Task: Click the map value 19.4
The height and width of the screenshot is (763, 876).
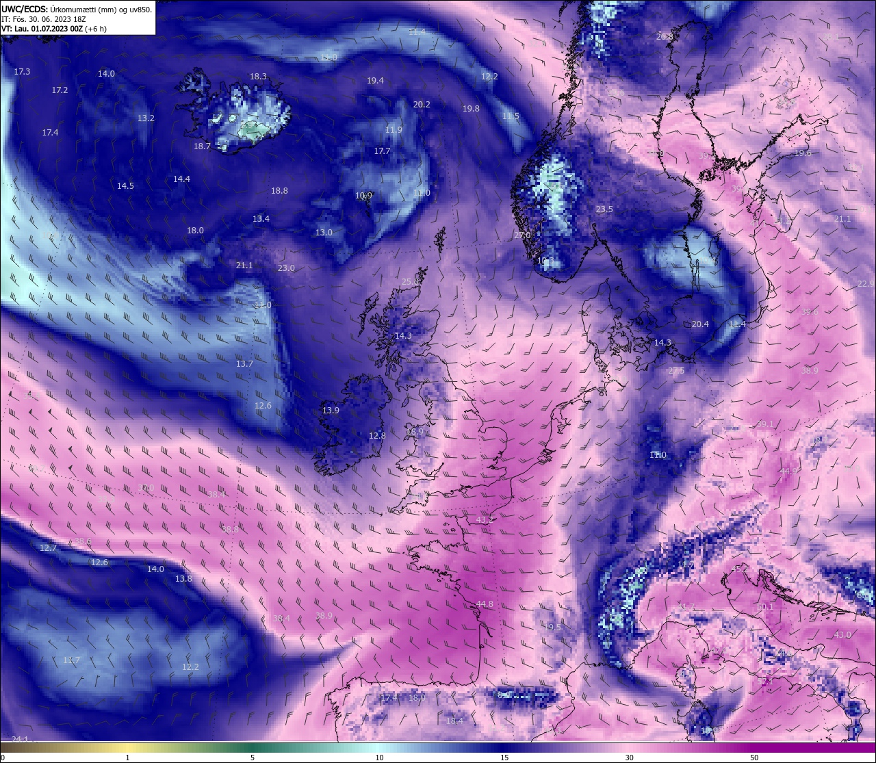Action: [x=375, y=81]
